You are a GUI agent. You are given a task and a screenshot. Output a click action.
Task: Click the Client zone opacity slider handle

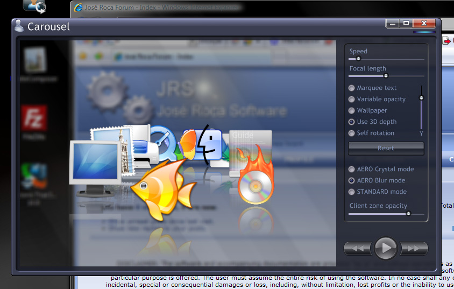(408, 214)
